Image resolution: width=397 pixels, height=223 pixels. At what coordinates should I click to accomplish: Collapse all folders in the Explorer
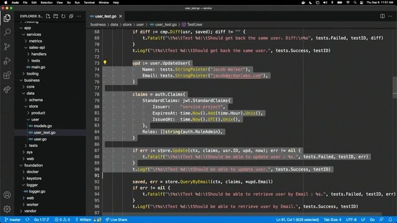click(71, 16)
